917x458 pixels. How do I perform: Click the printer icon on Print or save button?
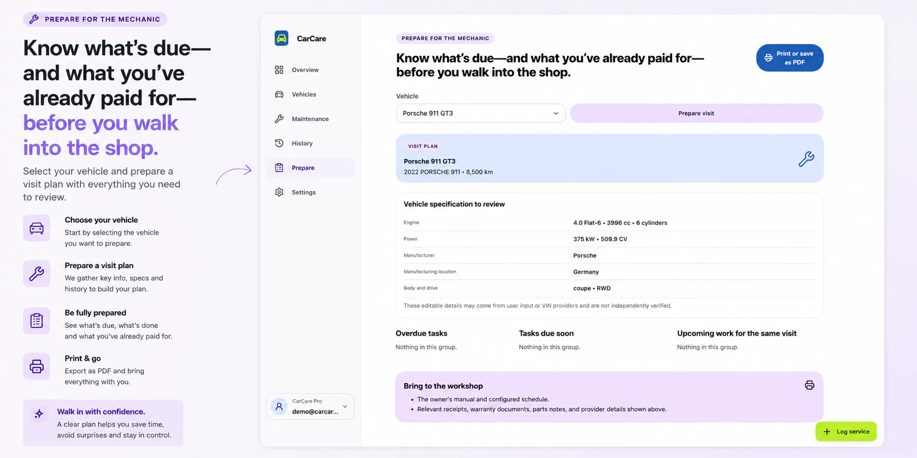click(769, 58)
